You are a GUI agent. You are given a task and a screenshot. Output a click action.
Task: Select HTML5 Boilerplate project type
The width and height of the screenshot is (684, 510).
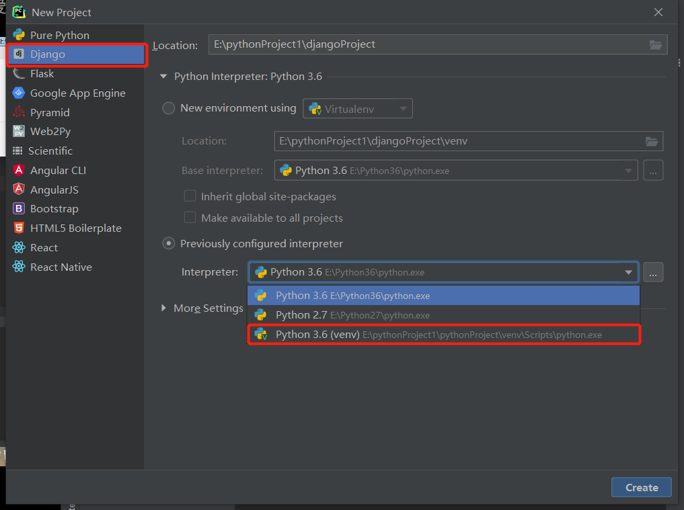(76, 228)
